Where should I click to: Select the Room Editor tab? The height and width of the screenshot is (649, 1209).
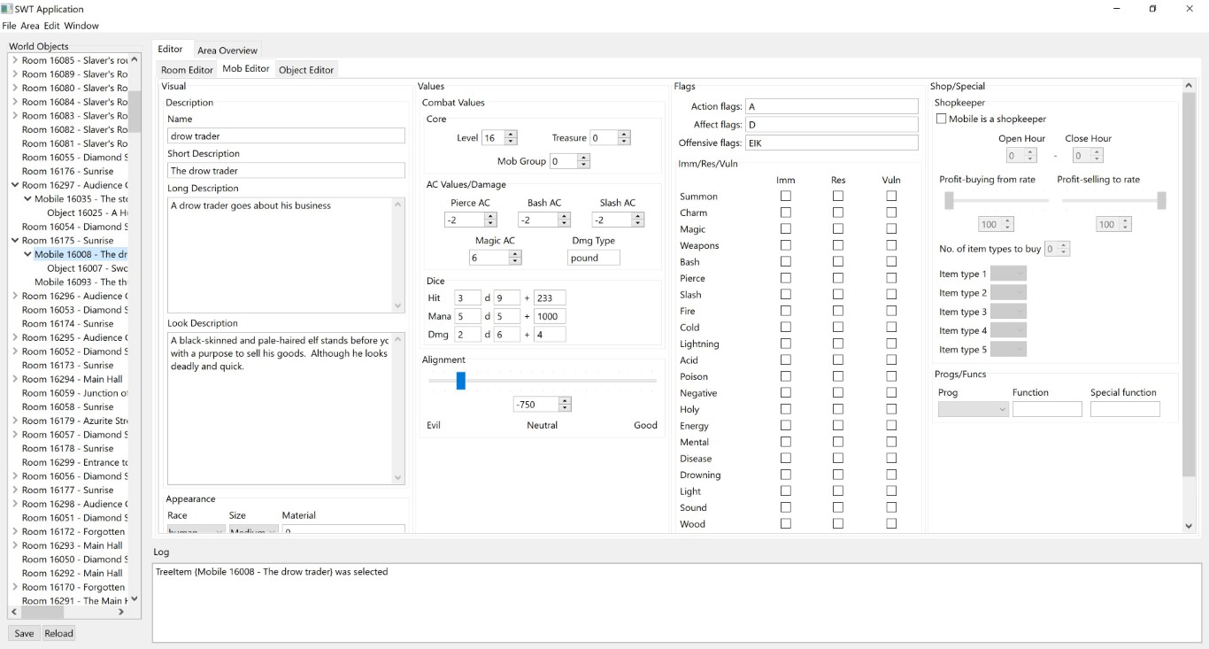(x=187, y=69)
